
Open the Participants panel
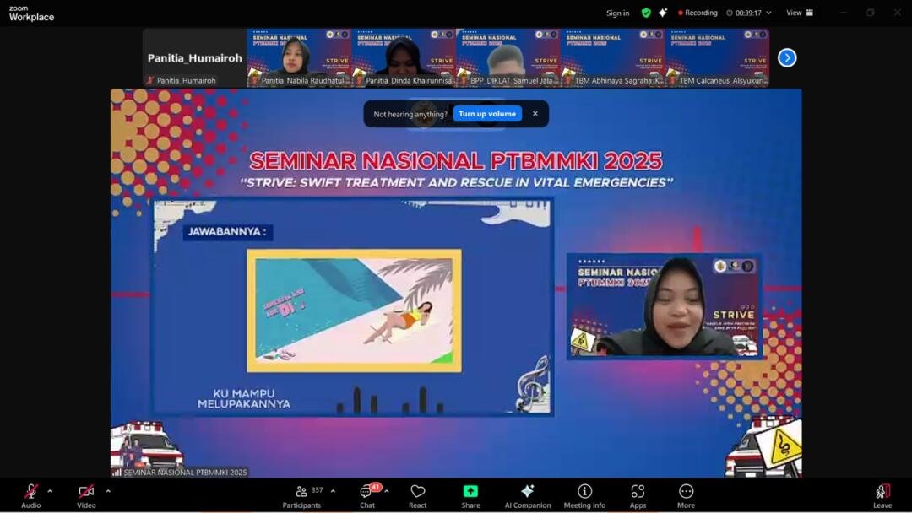(301, 495)
